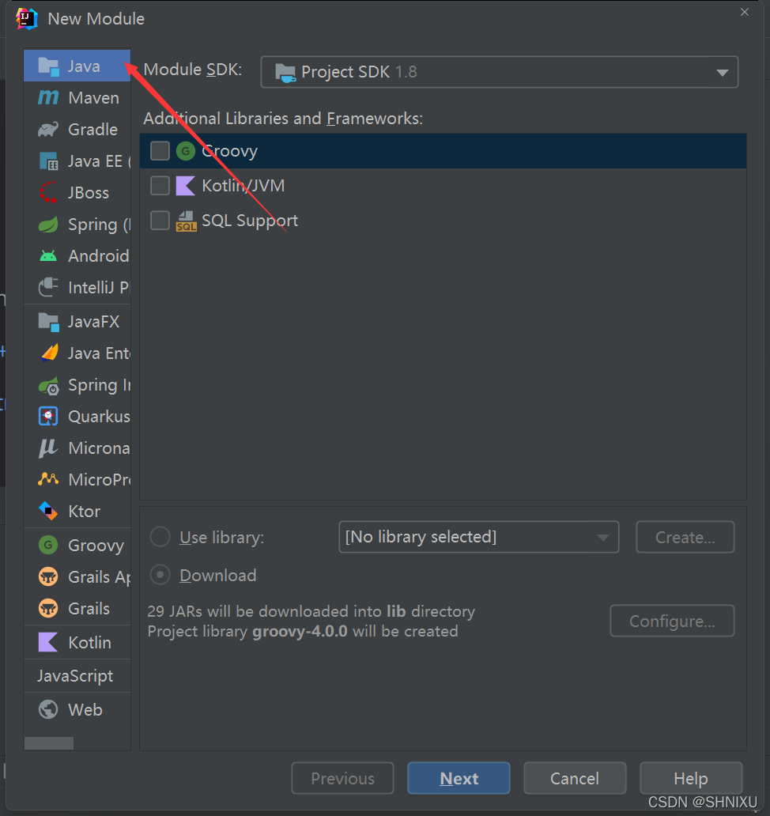Viewport: 770px width, 816px height.
Task: Select Kotlin label in module list
Action: pyautogui.click(x=89, y=642)
